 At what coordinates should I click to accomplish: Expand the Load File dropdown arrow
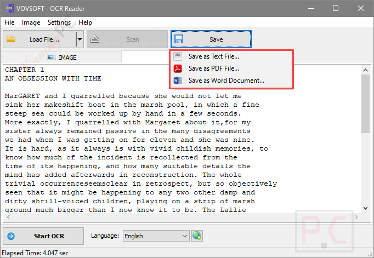(80, 39)
